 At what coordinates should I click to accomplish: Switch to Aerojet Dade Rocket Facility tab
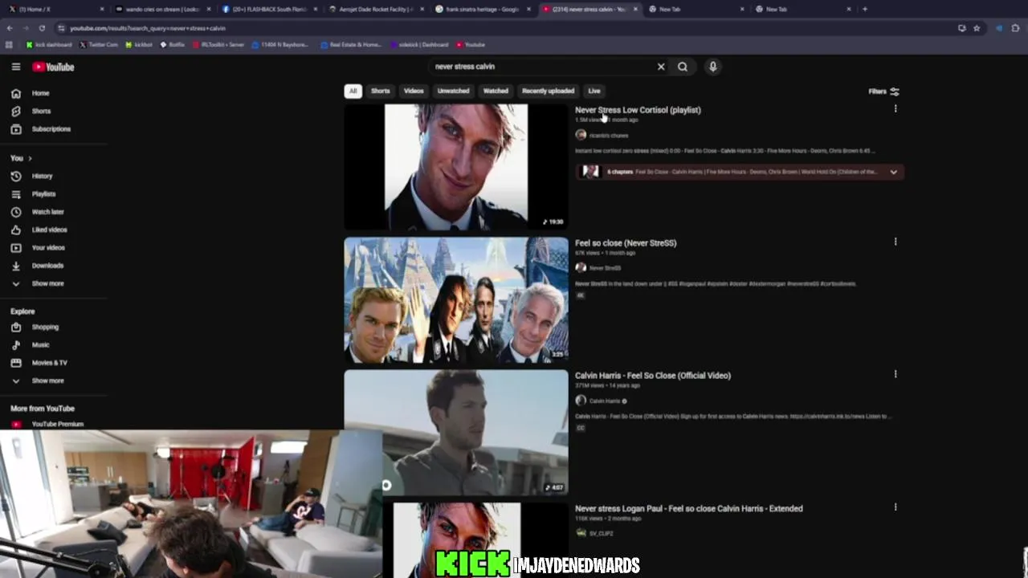[x=375, y=9]
